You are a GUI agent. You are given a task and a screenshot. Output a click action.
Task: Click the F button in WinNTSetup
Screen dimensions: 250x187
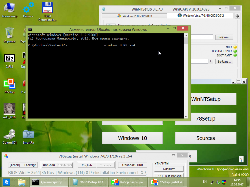211,61
